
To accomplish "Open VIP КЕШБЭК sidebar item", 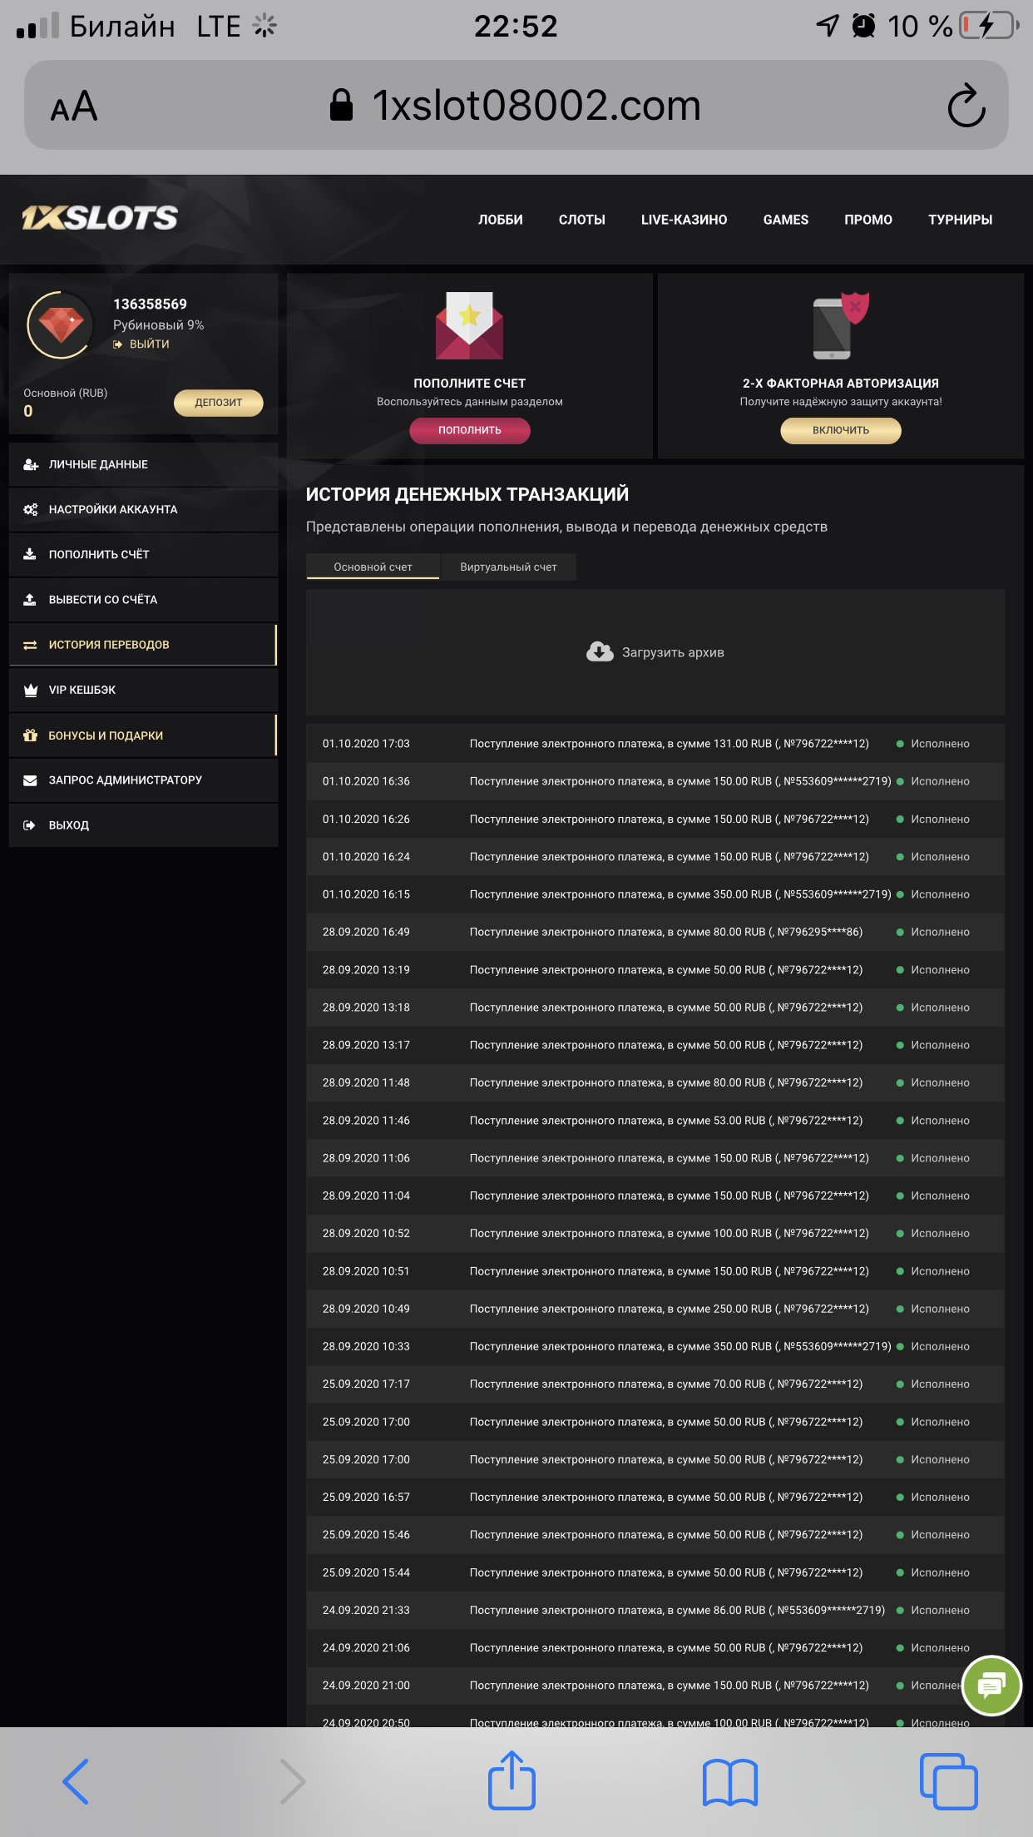I will (x=143, y=690).
